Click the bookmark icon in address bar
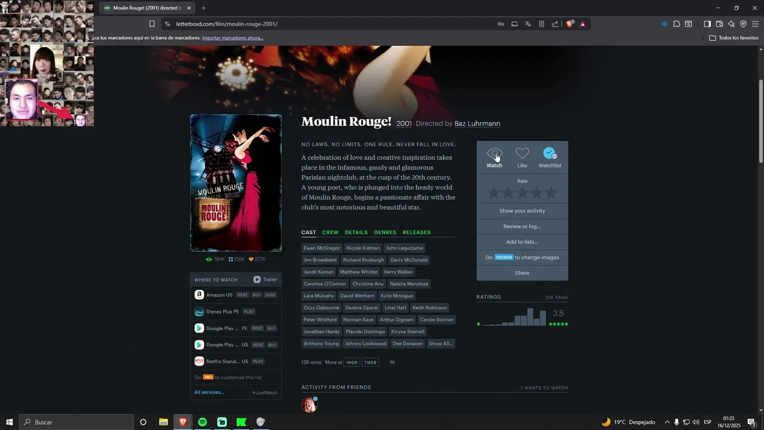 [x=152, y=24]
